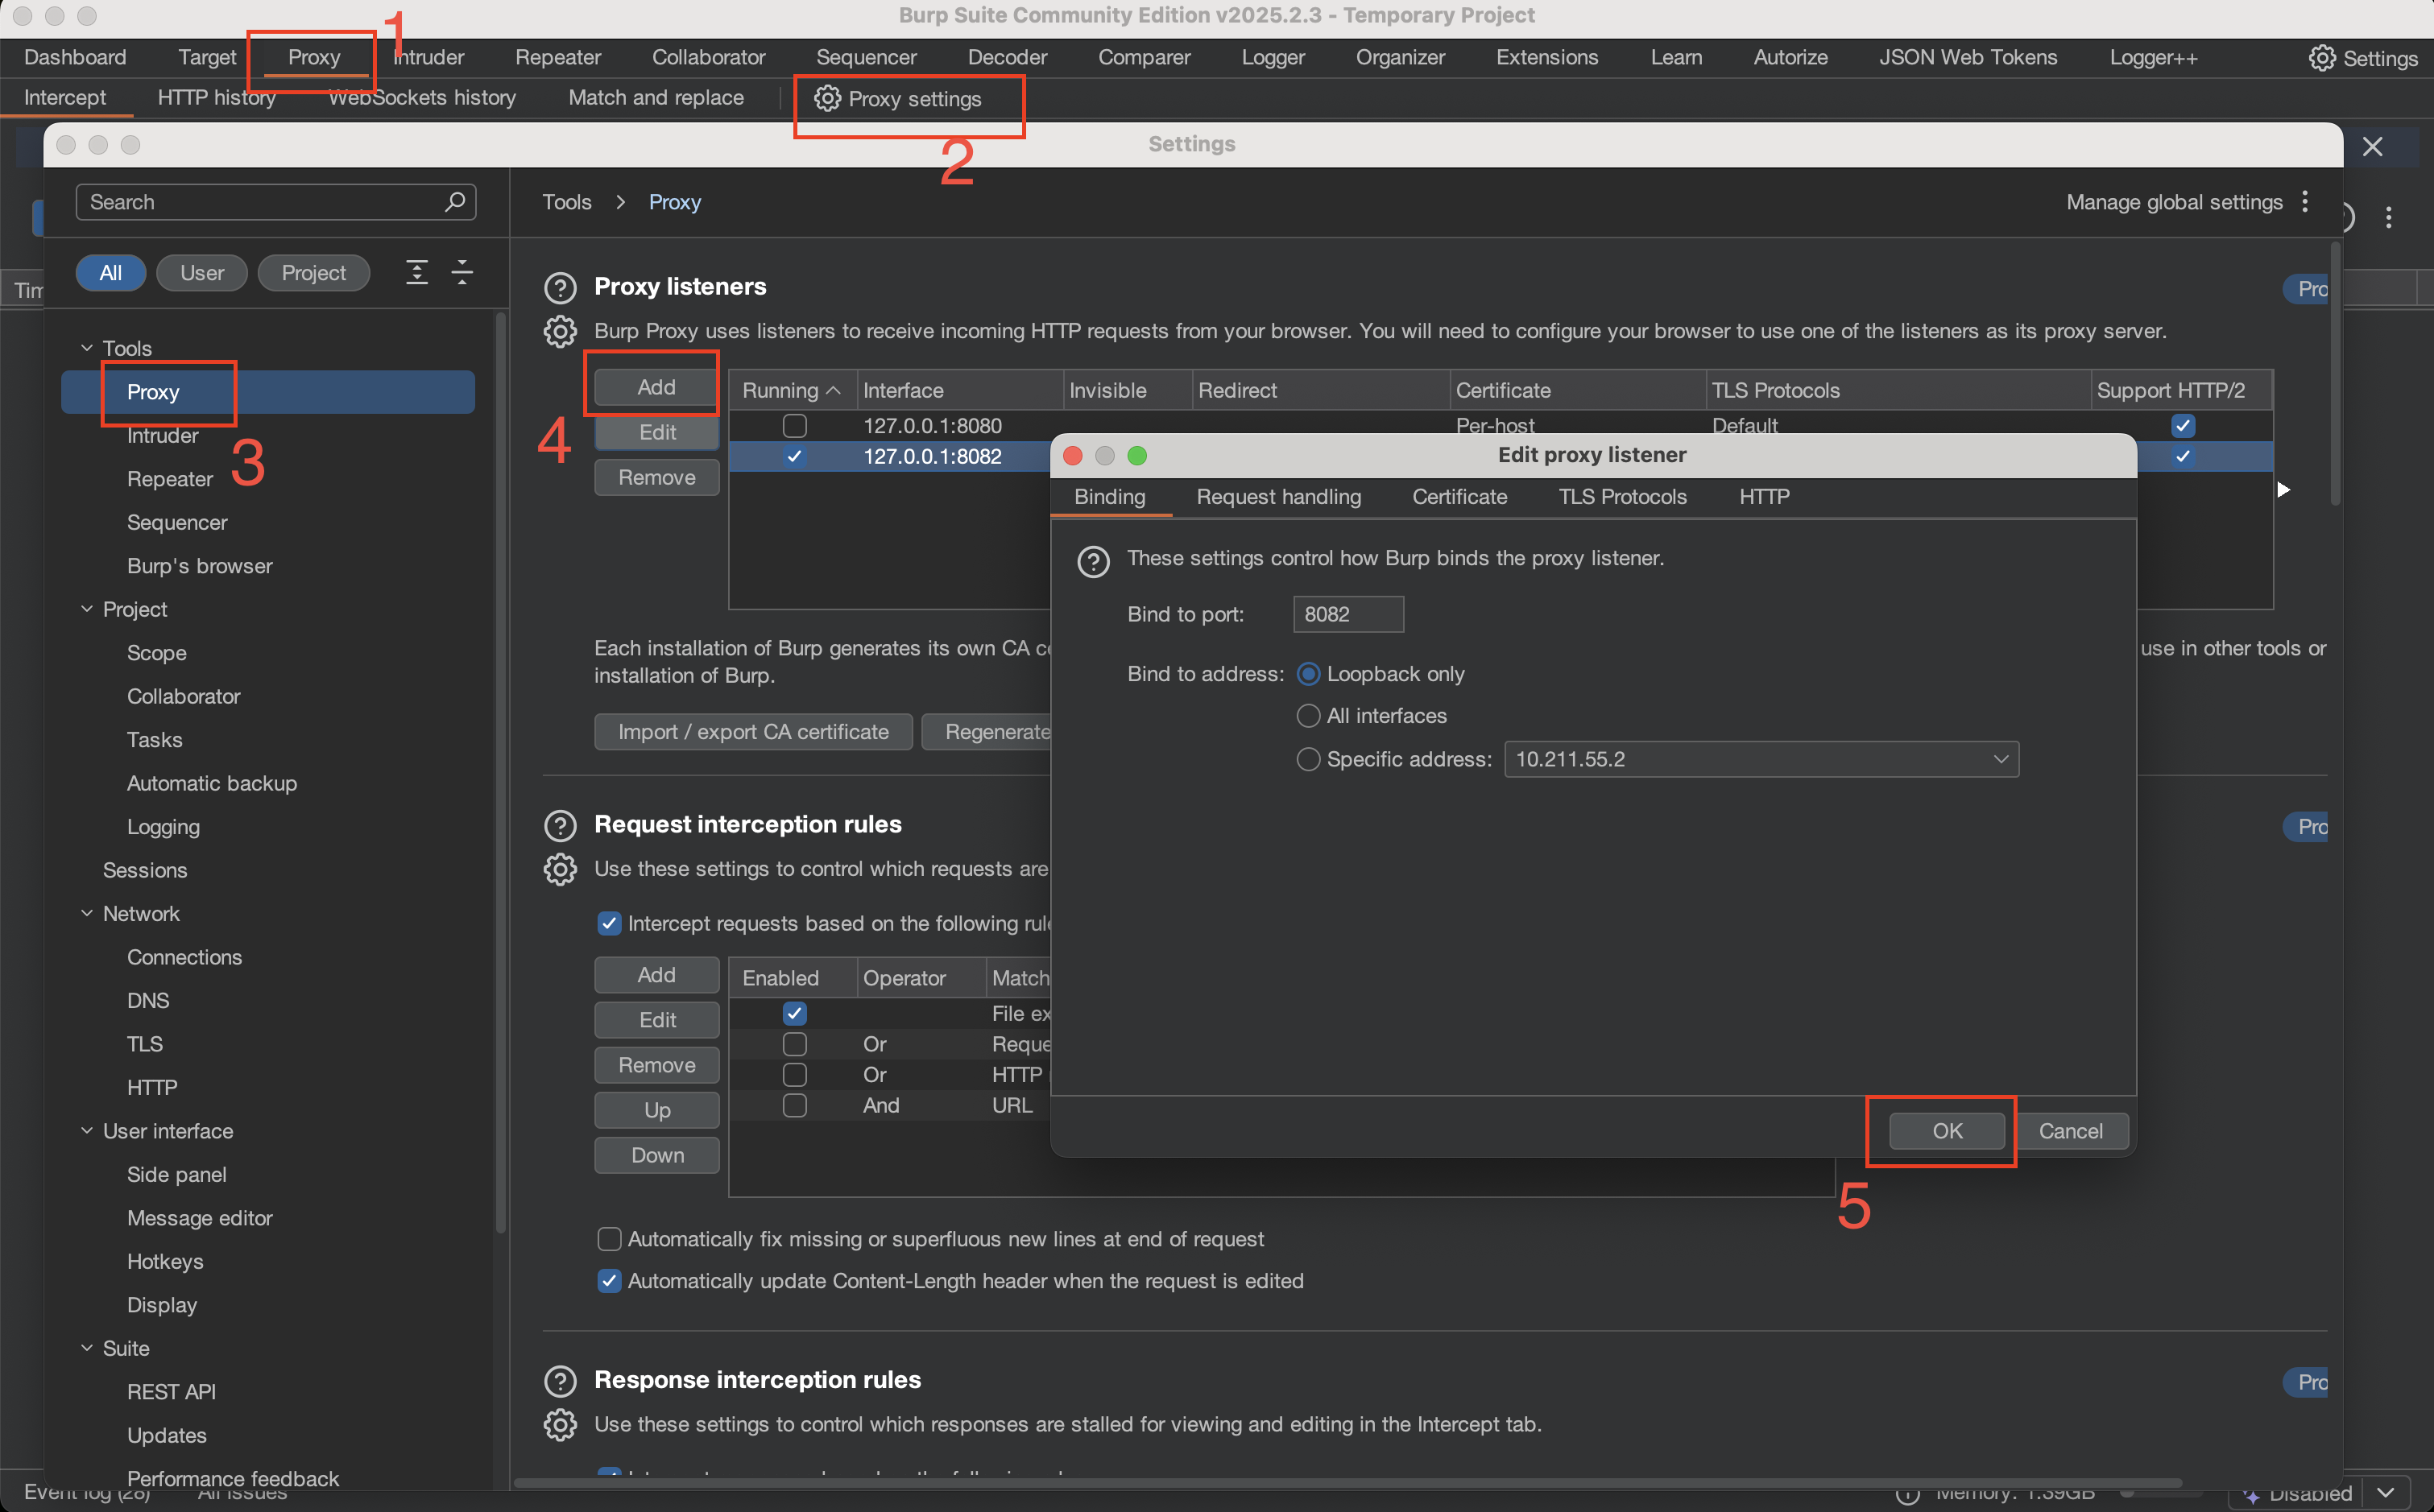Collapse the User interface tree section
2434x1512 pixels.
tap(87, 1131)
